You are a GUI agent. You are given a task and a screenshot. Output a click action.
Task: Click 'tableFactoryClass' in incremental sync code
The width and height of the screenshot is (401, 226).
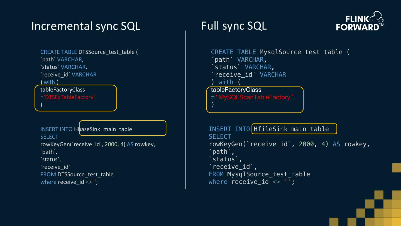coord(62,90)
